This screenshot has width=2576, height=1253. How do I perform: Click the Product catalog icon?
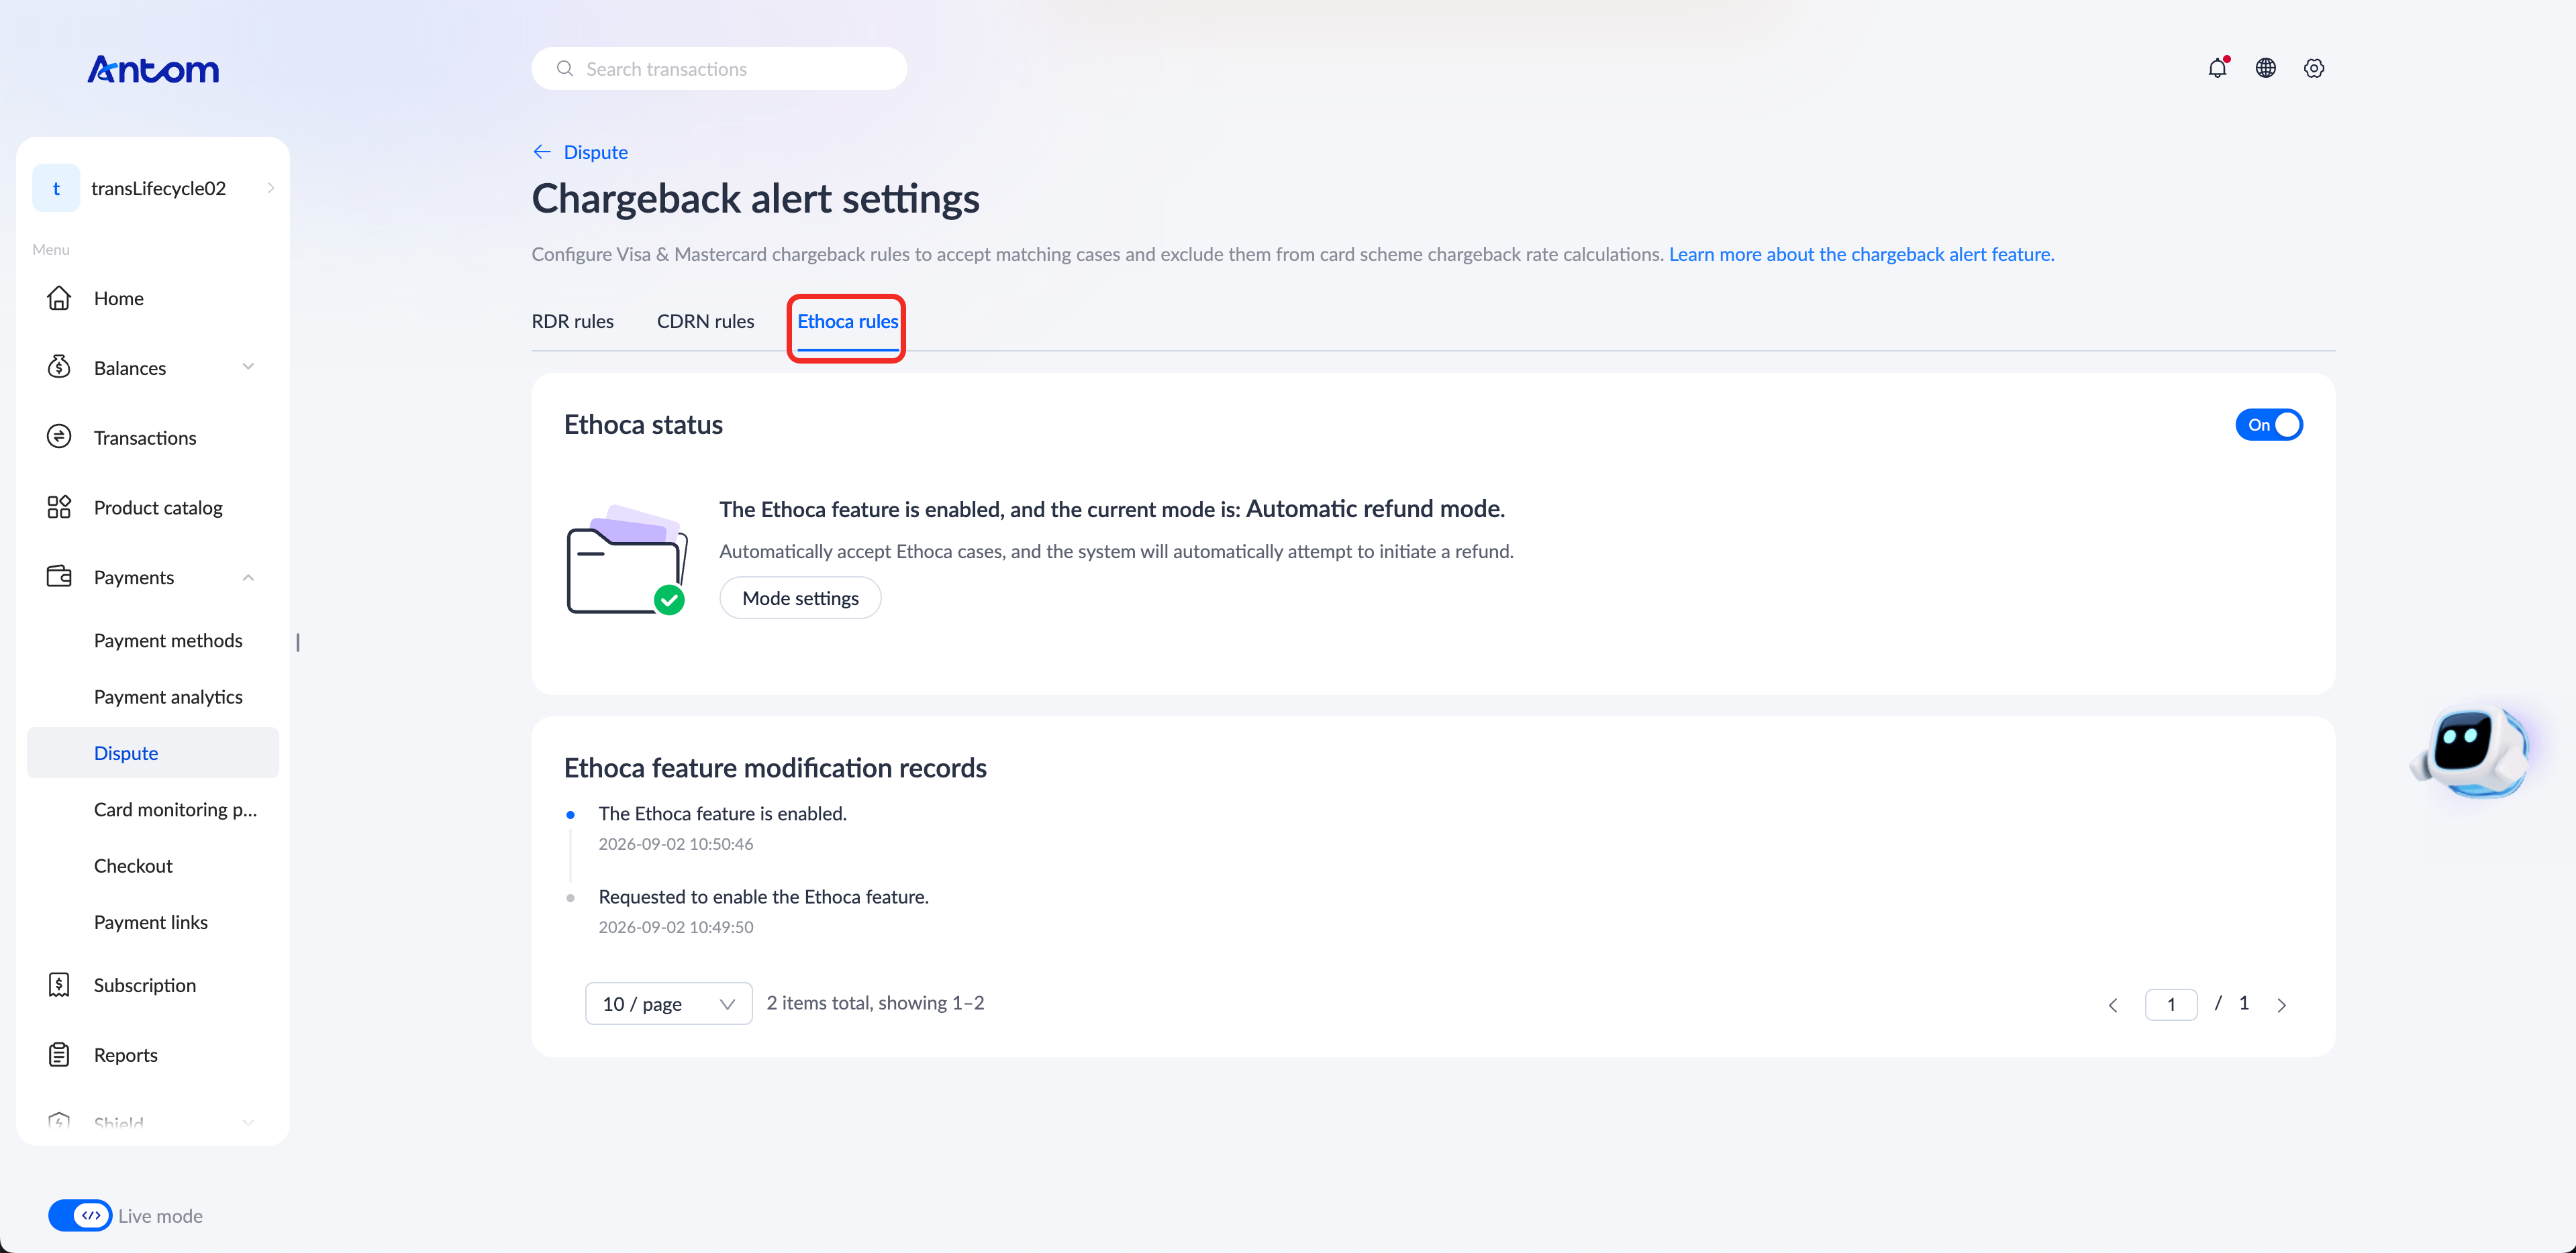pos(59,506)
